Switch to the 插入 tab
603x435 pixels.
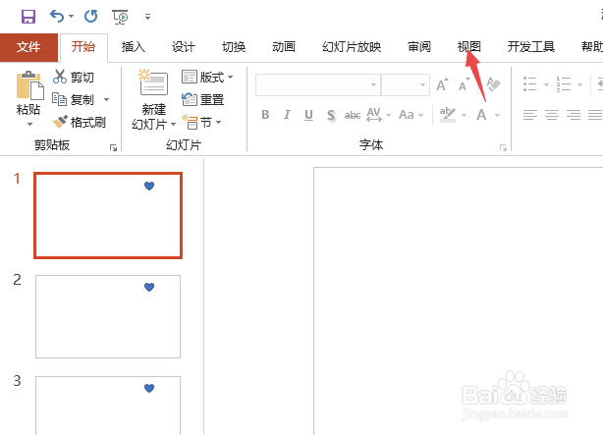(134, 47)
